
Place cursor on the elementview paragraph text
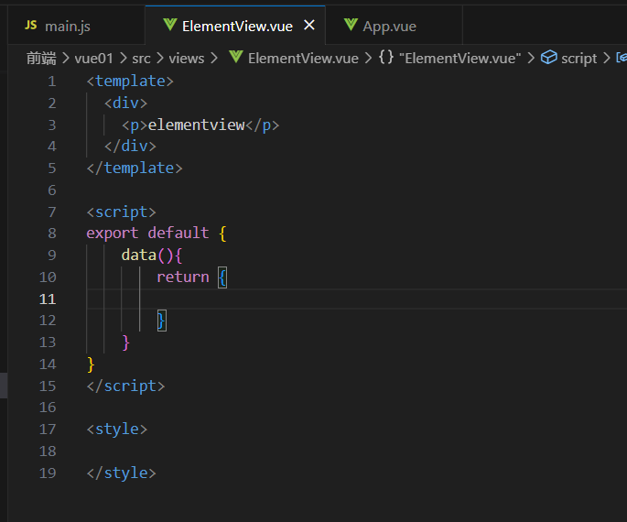[196, 125]
